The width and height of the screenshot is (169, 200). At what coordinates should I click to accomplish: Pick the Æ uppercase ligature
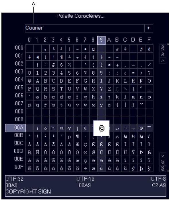(77, 144)
